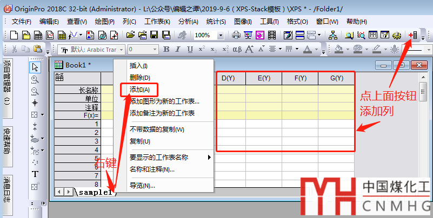Create a new project icon
Image resolution: width=433 pixels, height=218 pixels.
pos(14,35)
